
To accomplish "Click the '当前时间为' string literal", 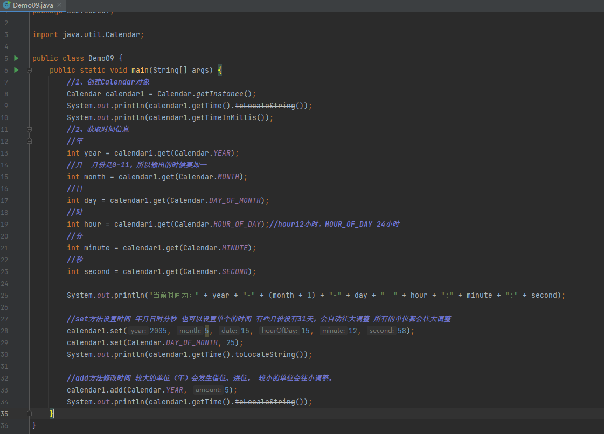I will pos(174,296).
